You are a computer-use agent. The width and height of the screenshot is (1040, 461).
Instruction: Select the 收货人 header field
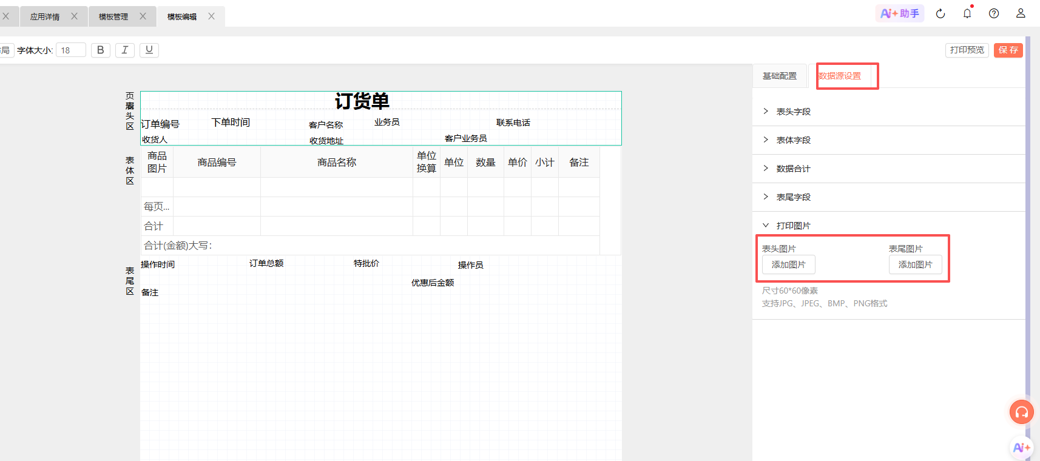pyautogui.click(x=155, y=140)
